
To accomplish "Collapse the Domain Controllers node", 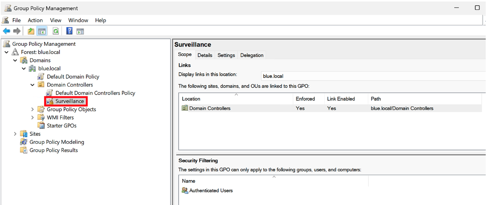I will coord(33,85).
